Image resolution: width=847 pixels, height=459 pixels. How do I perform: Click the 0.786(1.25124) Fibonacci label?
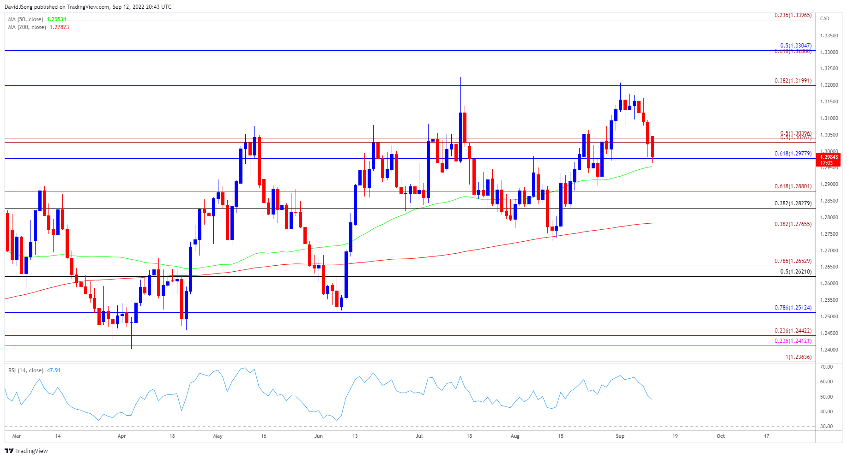tap(793, 308)
